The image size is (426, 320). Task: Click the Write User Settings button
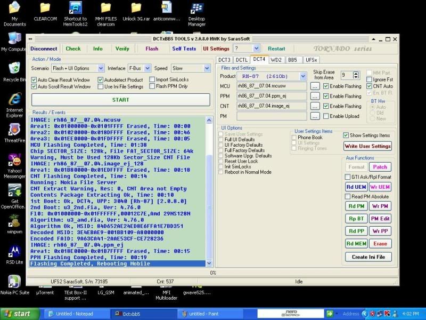tap(367, 146)
